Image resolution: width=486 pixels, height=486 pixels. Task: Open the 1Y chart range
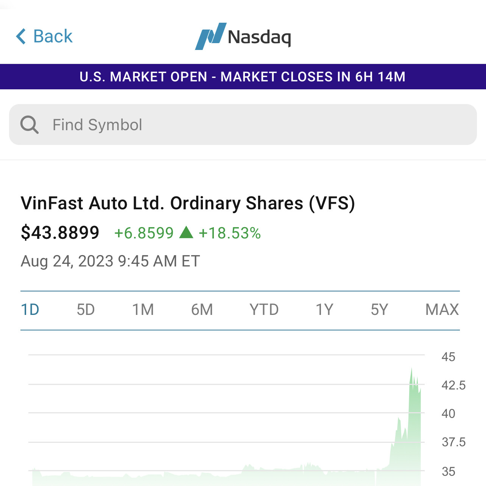[324, 310]
